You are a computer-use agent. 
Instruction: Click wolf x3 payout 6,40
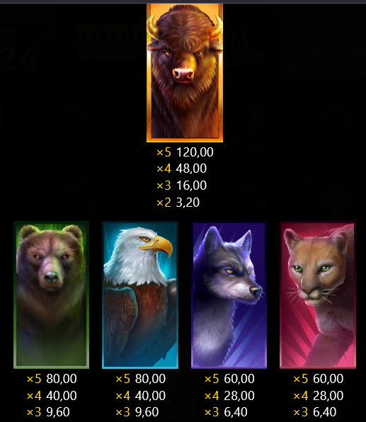[226, 412]
